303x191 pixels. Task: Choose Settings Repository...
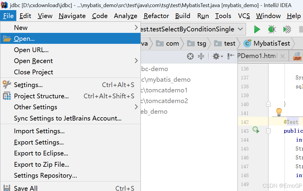coord(70,175)
